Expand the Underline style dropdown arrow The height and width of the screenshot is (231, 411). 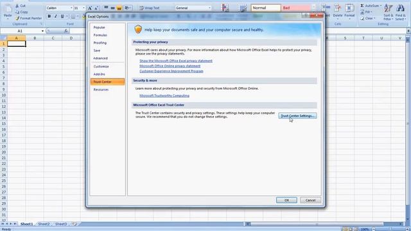[67, 17]
